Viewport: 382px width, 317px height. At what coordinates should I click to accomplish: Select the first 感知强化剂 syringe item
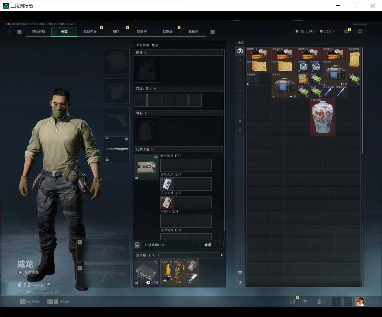[329, 92]
